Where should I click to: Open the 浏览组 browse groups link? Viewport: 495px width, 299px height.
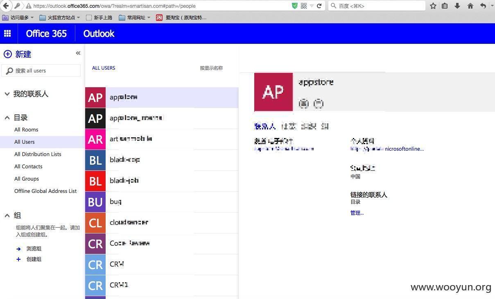coord(34,249)
